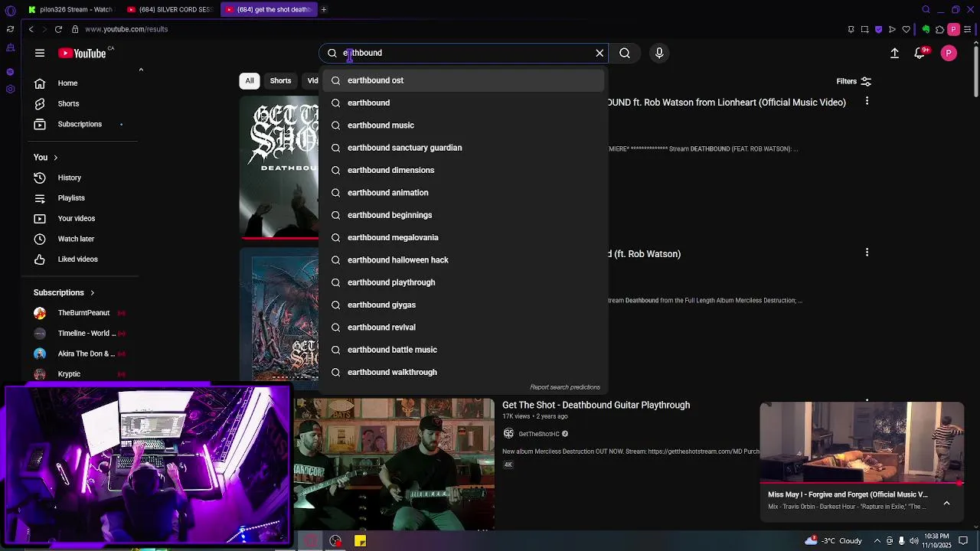Open the YouTube notifications bell
980x551 pixels.
pyautogui.click(x=920, y=53)
